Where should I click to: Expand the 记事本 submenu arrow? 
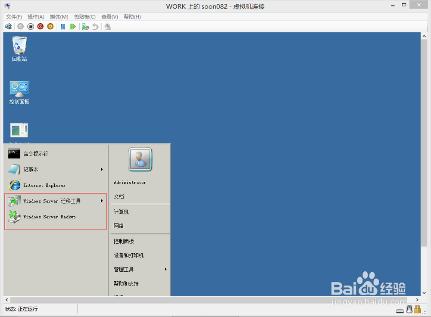pyautogui.click(x=102, y=170)
